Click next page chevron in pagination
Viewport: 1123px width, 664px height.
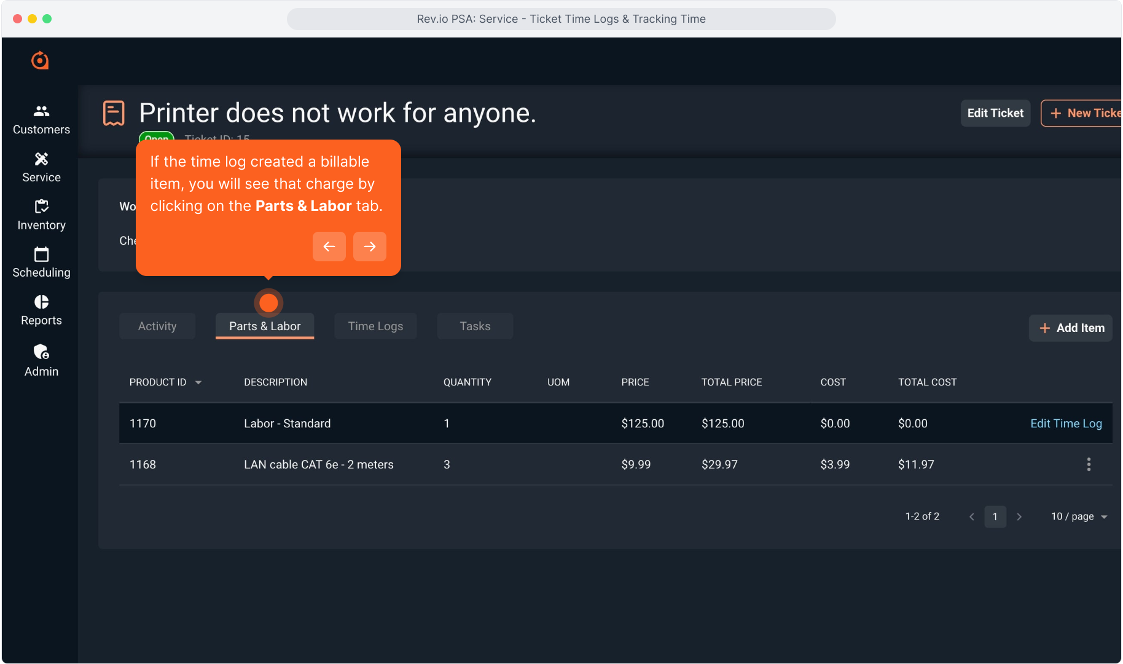click(1019, 516)
